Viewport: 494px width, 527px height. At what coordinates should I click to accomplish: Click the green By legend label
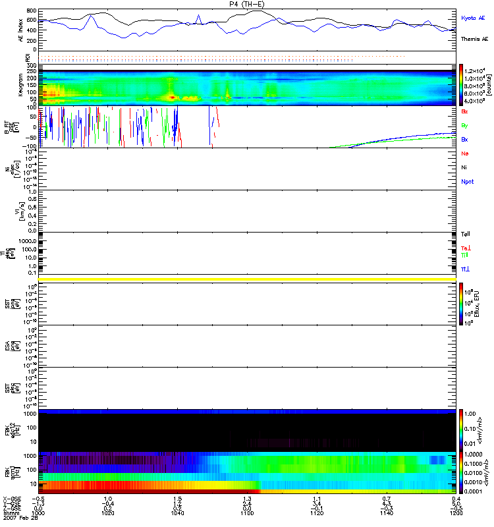(464, 126)
